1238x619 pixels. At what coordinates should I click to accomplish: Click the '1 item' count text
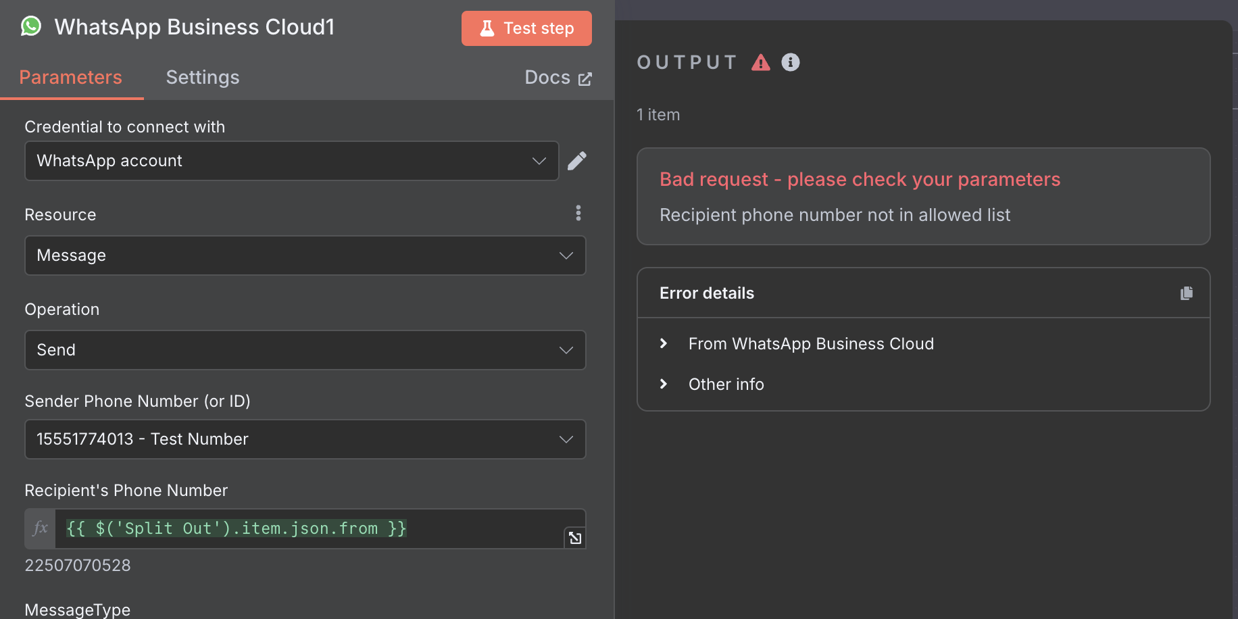click(658, 115)
